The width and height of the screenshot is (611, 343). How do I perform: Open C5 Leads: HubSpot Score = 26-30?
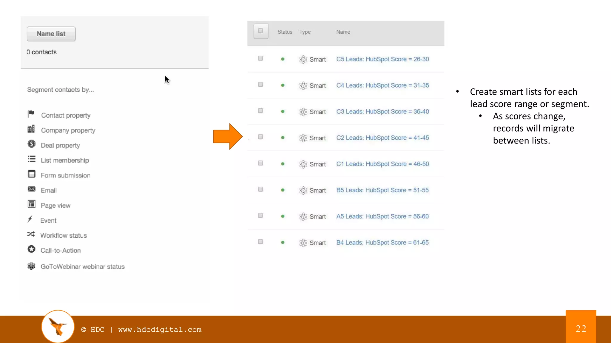tap(382, 59)
